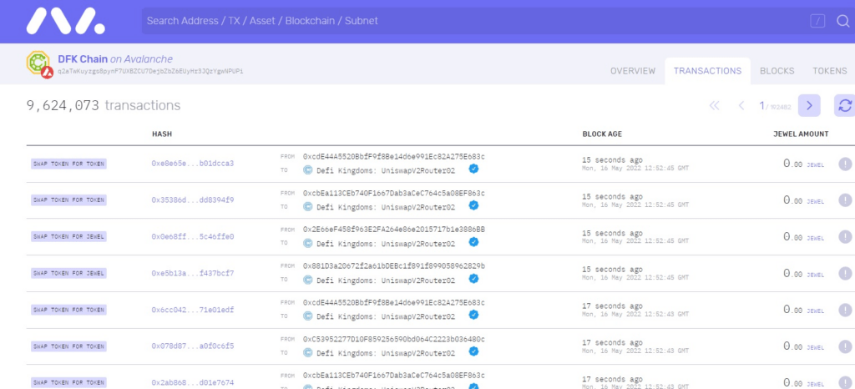
Task: Click the DFK Chain logo icon
Action: click(39, 64)
